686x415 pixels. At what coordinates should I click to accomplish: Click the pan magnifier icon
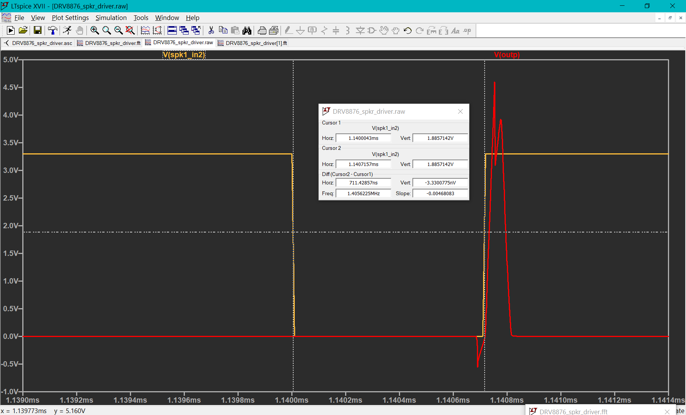[x=106, y=30]
